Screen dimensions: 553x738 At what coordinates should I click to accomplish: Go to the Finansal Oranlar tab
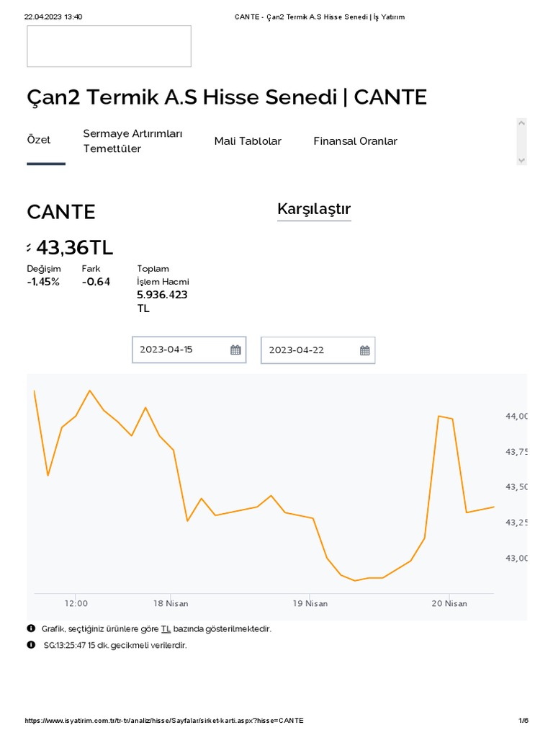click(355, 141)
